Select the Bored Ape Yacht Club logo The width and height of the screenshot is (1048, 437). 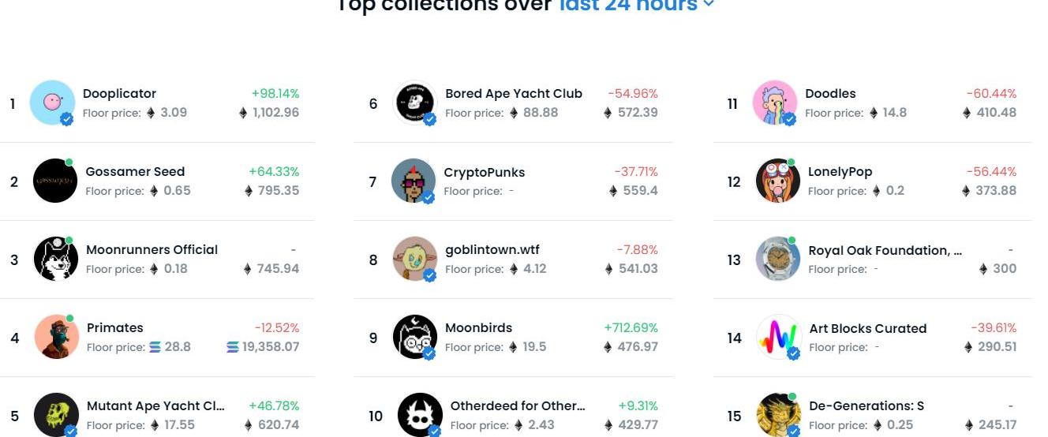[x=415, y=103]
